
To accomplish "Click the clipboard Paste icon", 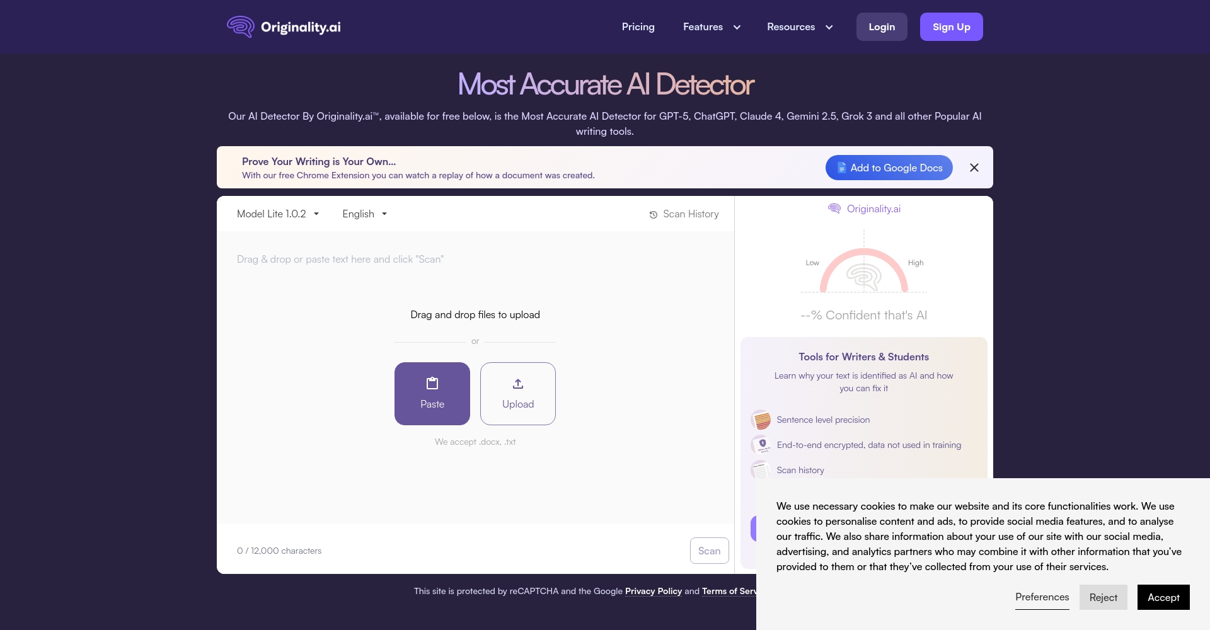I will click(432, 383).
